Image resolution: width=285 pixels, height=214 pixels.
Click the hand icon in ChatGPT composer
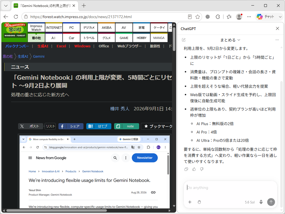click(199, 202)
